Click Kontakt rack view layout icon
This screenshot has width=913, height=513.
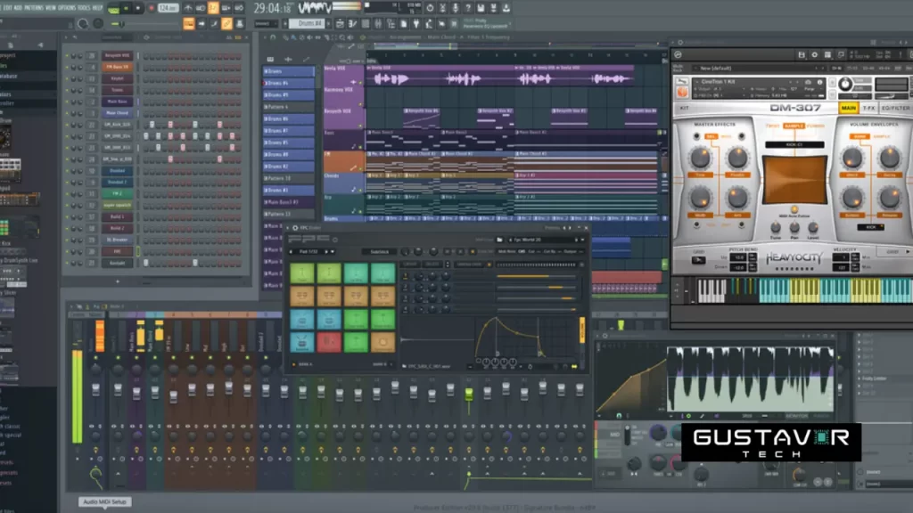(x=827, y=54)
